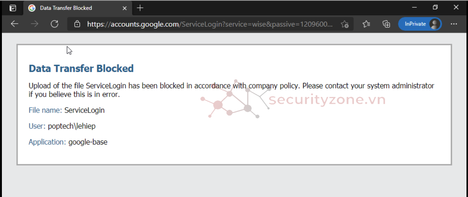Close the Data Transfer Blocked tab
The image size is (468, 197).
point(124,8)
